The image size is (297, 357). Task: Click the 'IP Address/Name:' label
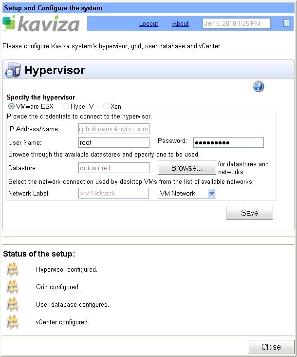click(34, 129)
